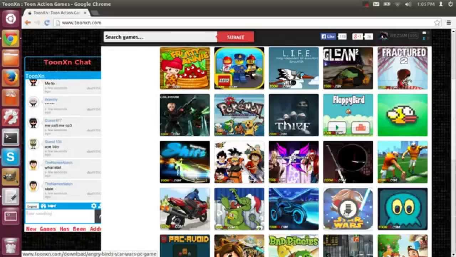Click the page scrollbar up arrow

[x=454, y=31]
